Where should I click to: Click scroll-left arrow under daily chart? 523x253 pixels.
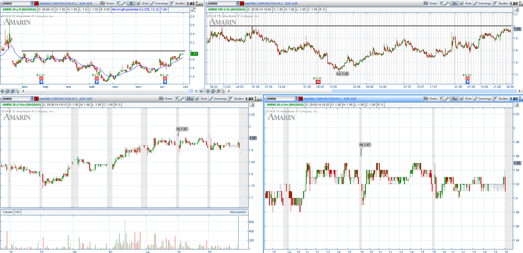pos(23,91)
